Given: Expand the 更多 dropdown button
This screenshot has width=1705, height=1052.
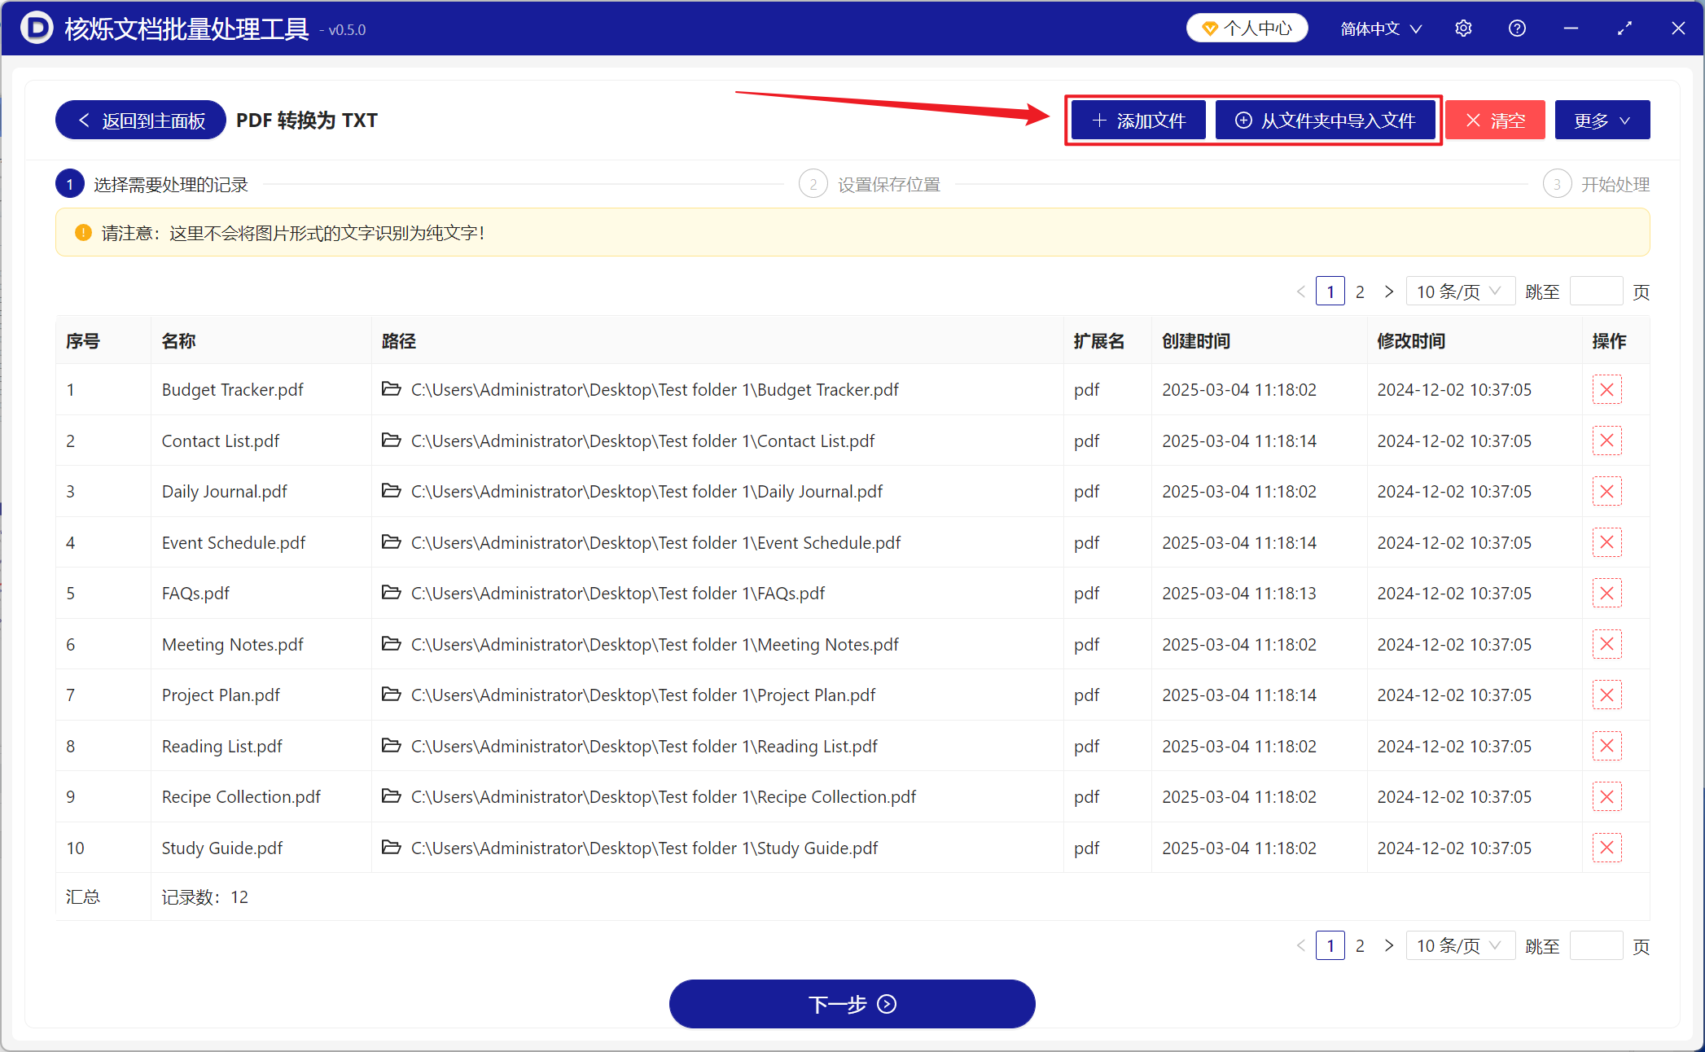Looking at the screenshot, I should 1602,121.
